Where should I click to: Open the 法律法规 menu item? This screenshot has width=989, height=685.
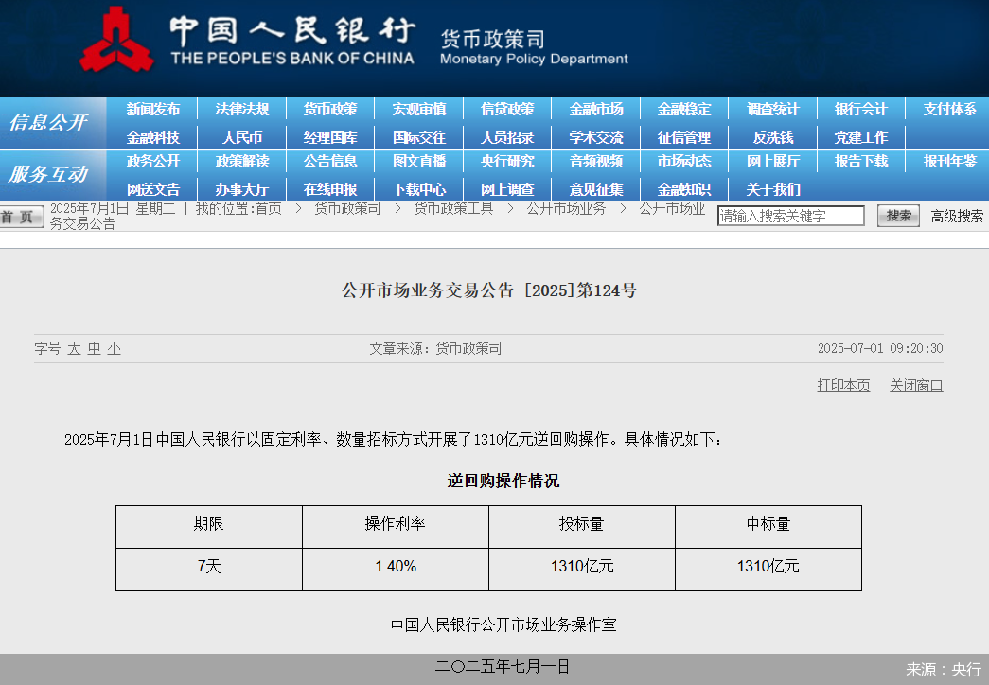pyautogui.click(x=241, y=109)
